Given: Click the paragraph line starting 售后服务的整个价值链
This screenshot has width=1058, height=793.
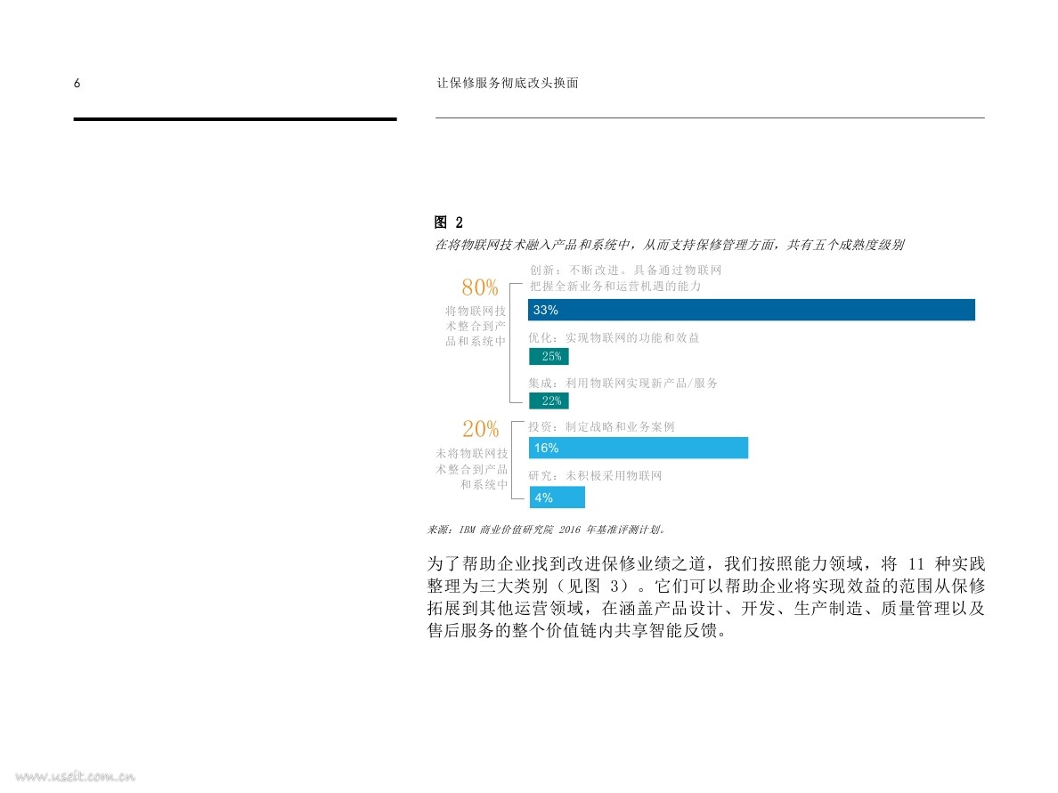Looking at the screenshot, I should pyautogui.click(x=578, y=630).
